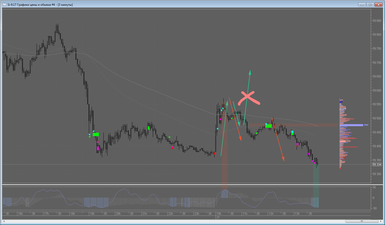Click the 59 800 price axis label
The height and width of the screenshot is (225, 385).
pyautogui.click(x=377, y=35)
